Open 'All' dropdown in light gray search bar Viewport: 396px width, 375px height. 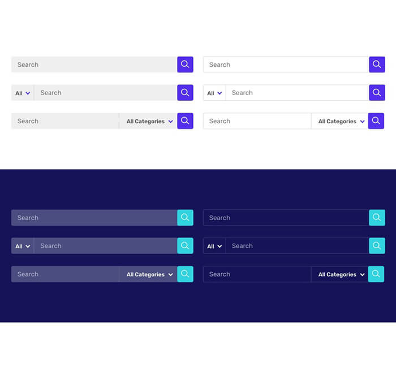(23, 93)
